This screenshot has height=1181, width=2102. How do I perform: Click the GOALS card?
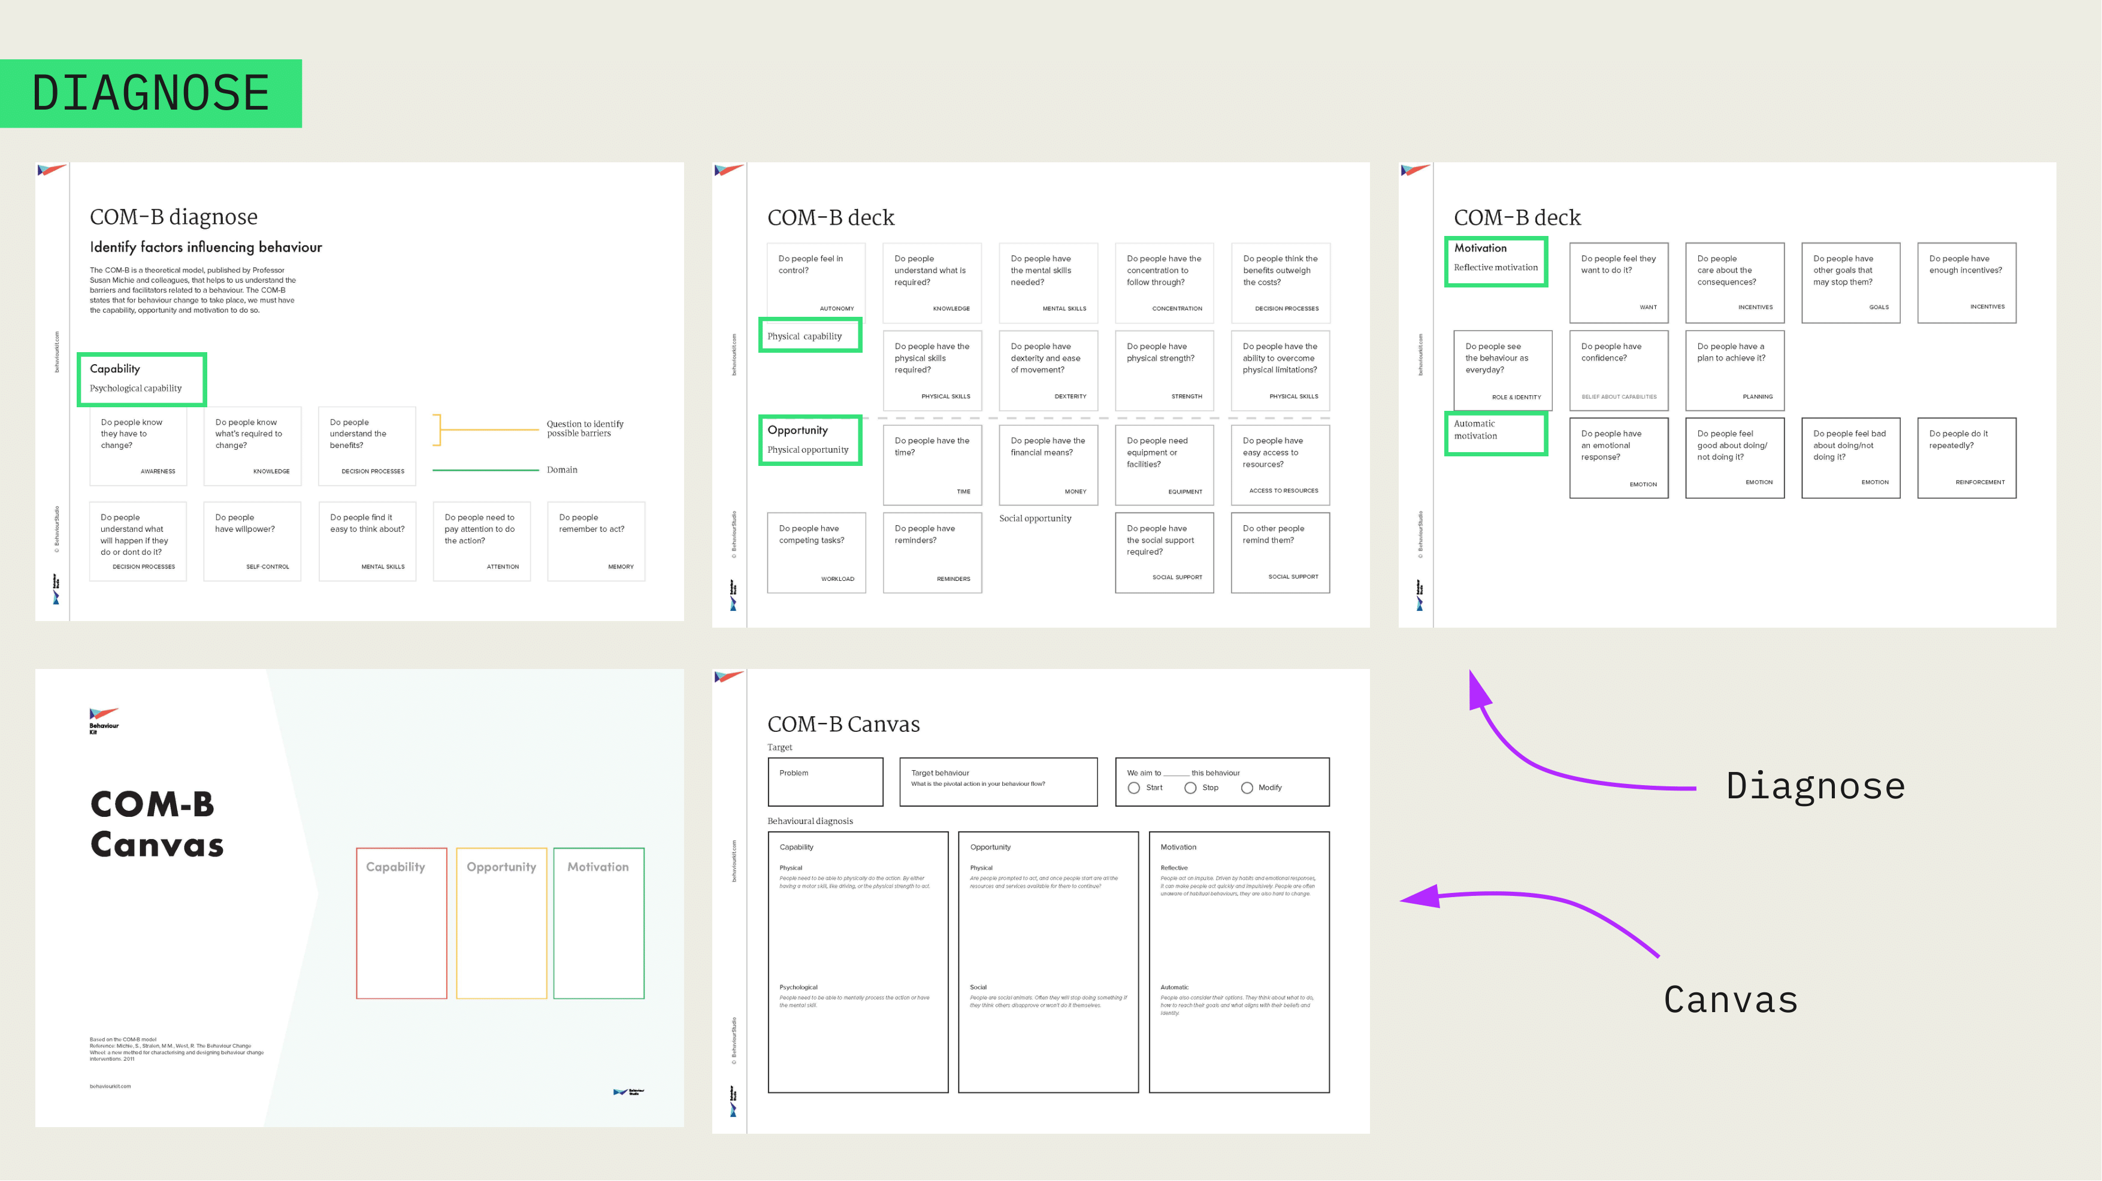(1850, 283)
